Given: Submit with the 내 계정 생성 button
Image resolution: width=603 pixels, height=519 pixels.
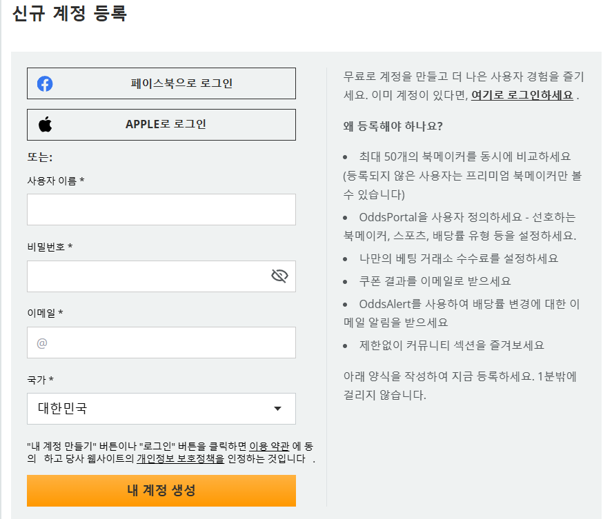Looking at the screenshot, I should (x=161, y=491).
